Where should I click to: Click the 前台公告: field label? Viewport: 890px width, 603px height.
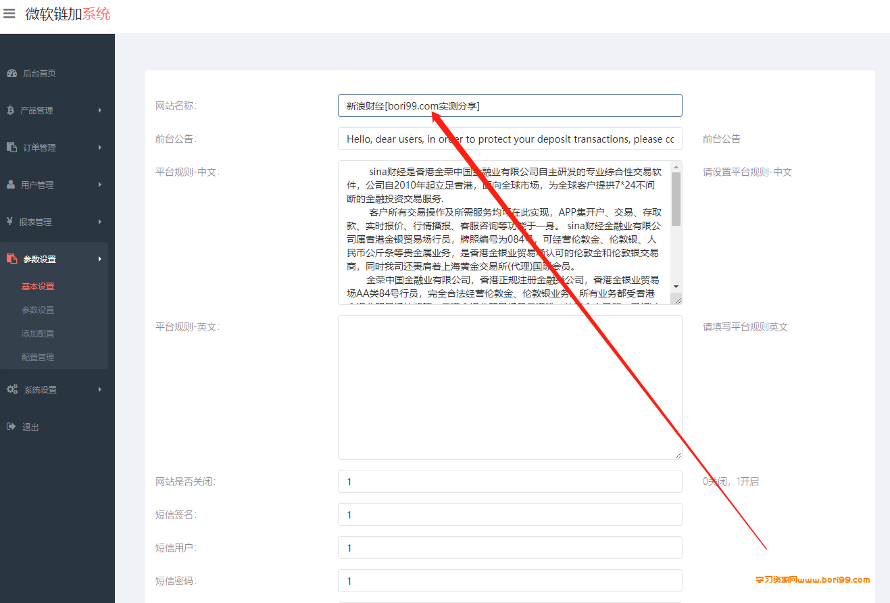pos(176,139)
